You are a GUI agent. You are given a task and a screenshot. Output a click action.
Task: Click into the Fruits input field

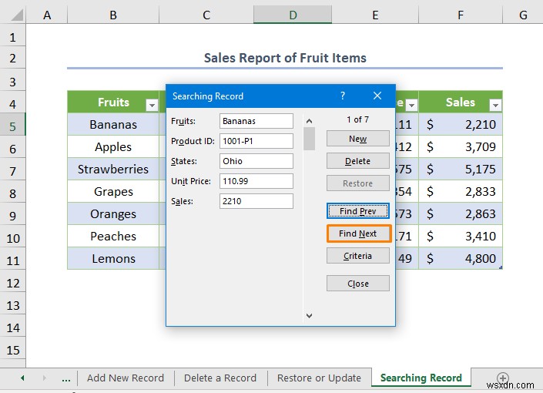[256, 121]
